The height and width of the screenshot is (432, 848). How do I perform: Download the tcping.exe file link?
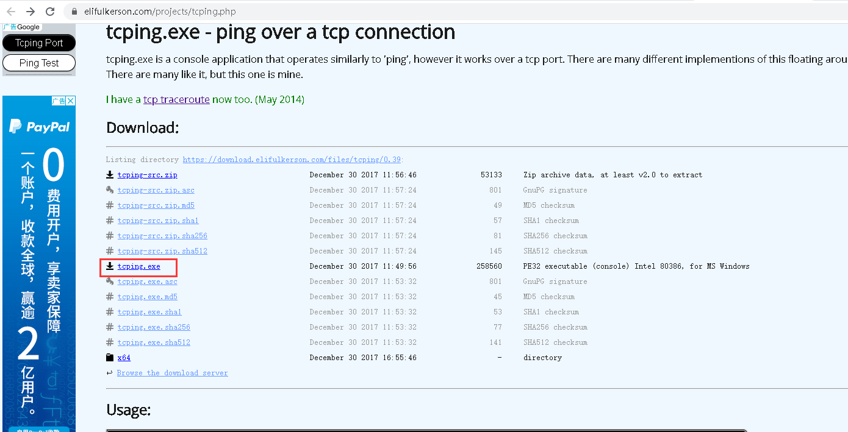tap(138, 266)
